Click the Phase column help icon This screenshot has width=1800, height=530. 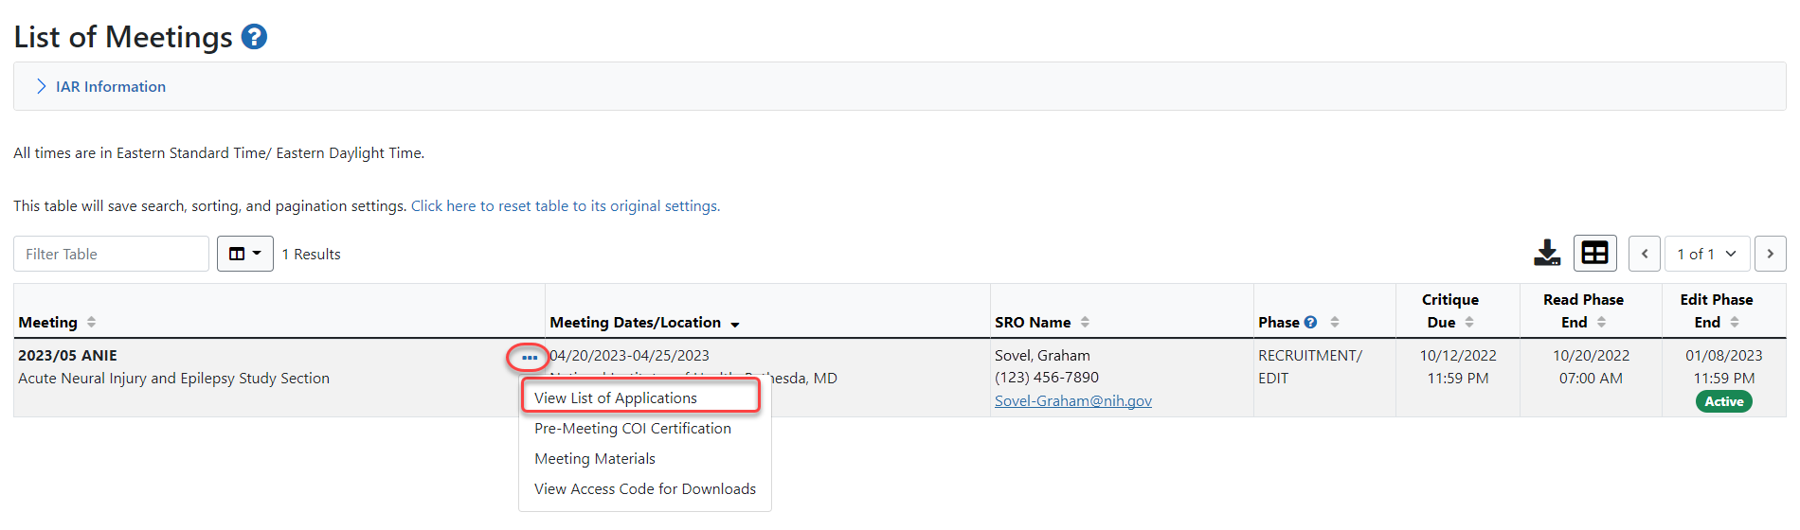pyautogui.click(x=1310, y=323)
